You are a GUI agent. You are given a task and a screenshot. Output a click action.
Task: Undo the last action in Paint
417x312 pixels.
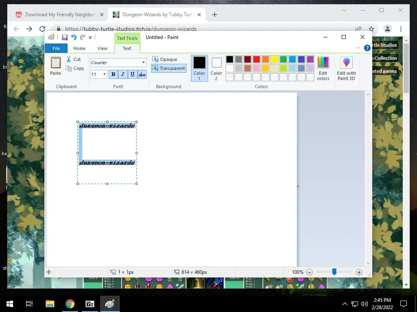coord(74,37)
